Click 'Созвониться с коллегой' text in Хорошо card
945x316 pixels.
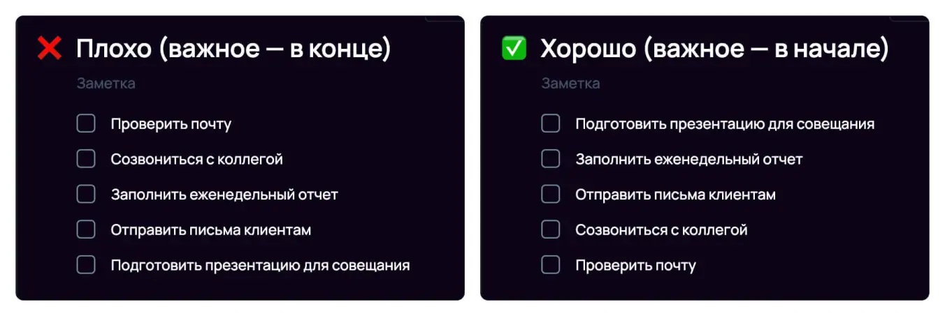click(x=661, y=230)
